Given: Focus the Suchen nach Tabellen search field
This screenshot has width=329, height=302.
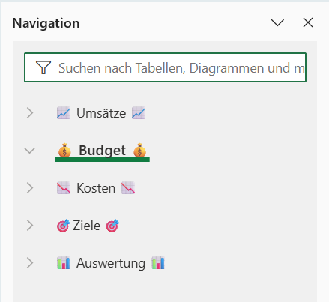Looking at the screenshot, I should [165, 67].
